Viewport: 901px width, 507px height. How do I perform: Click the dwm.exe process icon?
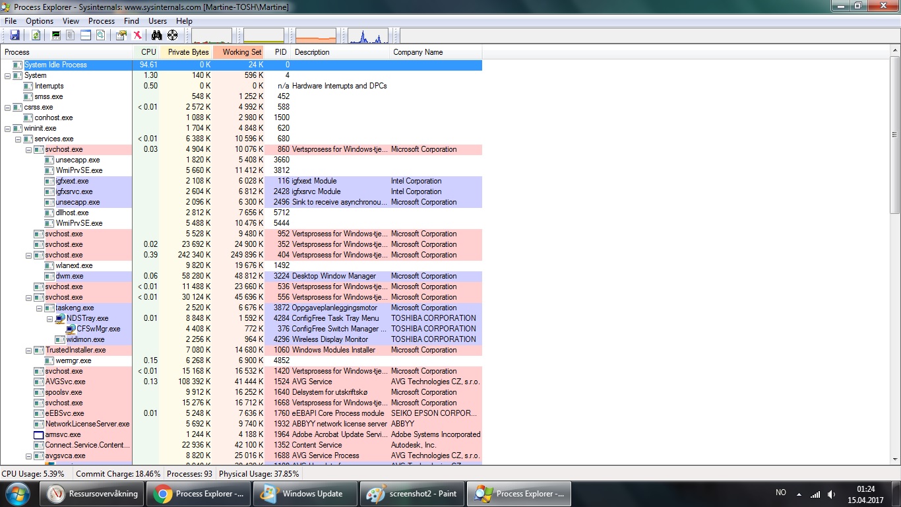[x=49, y=276]
